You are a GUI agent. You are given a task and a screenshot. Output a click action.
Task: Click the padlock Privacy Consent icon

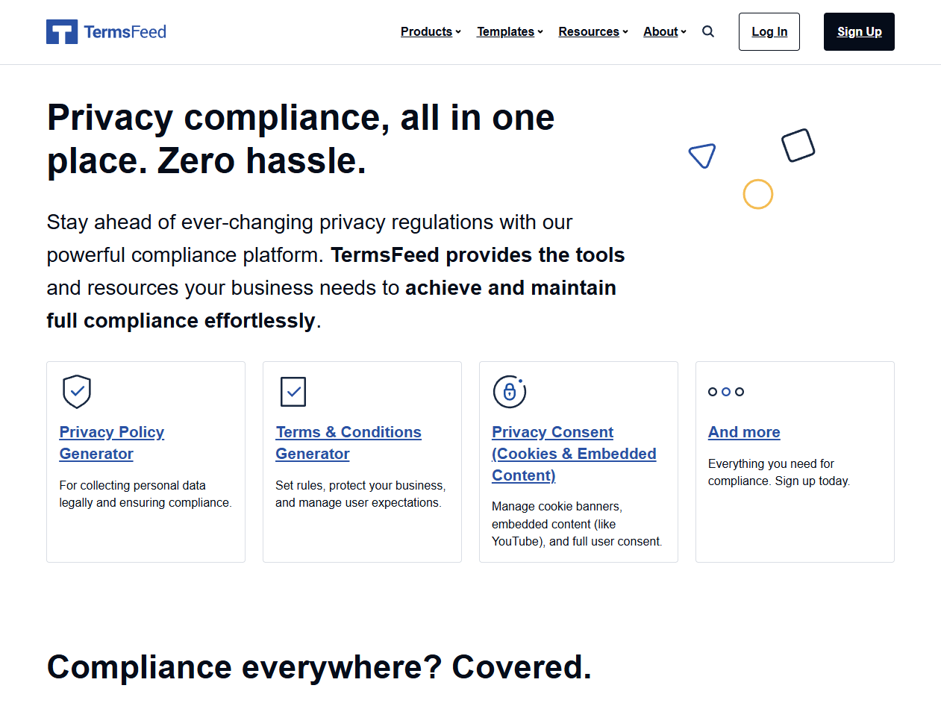pyautogui.click(x=510, y=392)
